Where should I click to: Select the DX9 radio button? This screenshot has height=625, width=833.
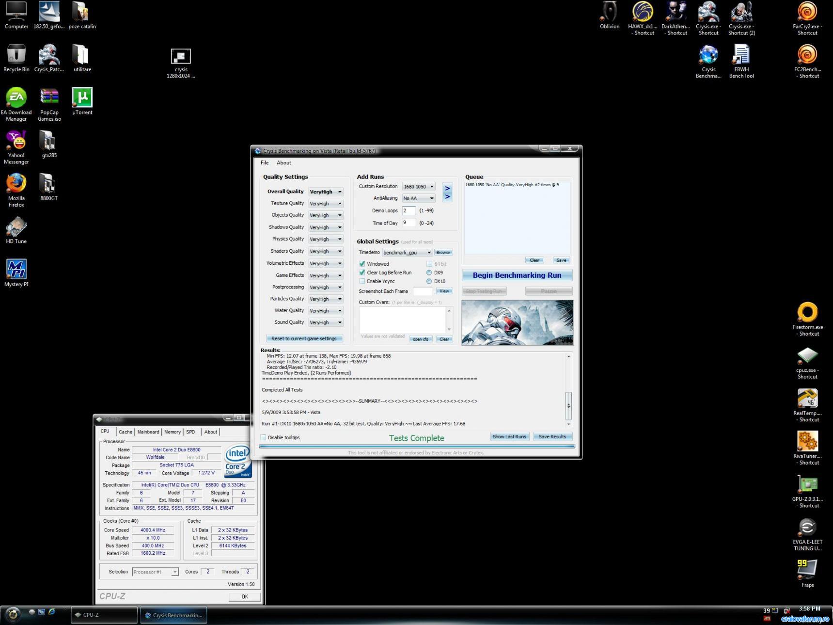click(429, 272)
